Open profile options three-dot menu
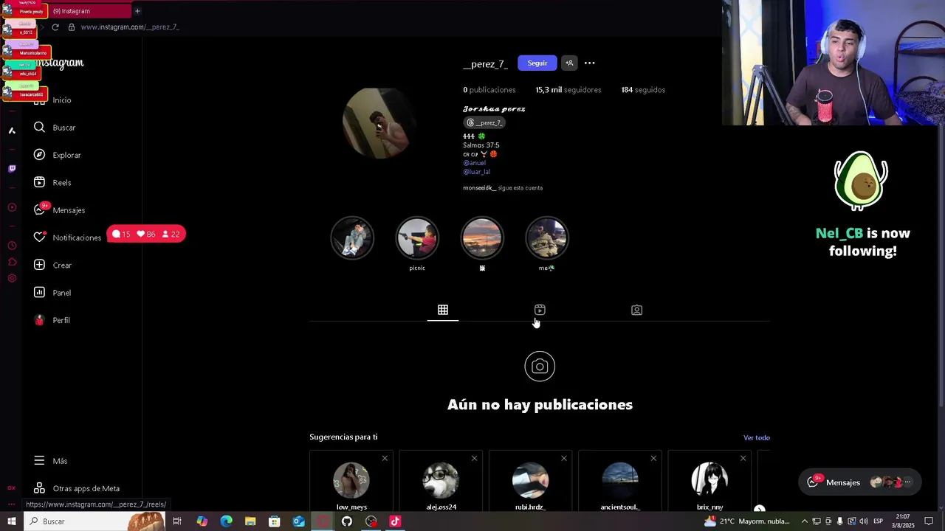 (x=590, y=63)
